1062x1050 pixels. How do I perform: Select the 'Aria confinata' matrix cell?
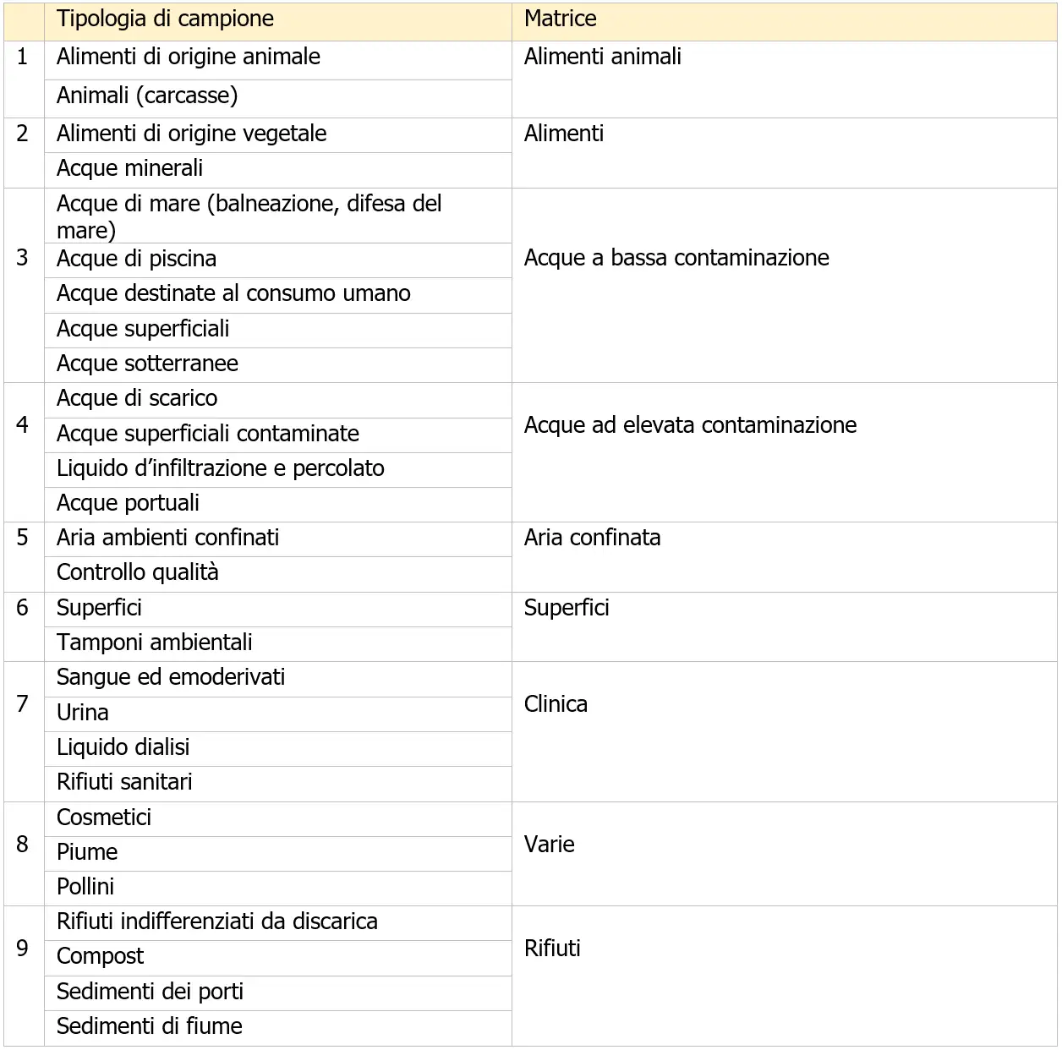785,557
